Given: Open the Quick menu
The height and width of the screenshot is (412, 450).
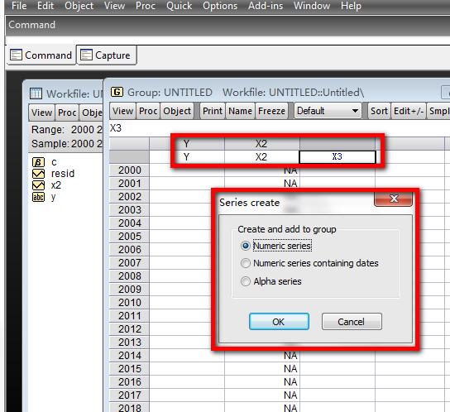Looking at the screenshot, I should click(x=179, y=6).
